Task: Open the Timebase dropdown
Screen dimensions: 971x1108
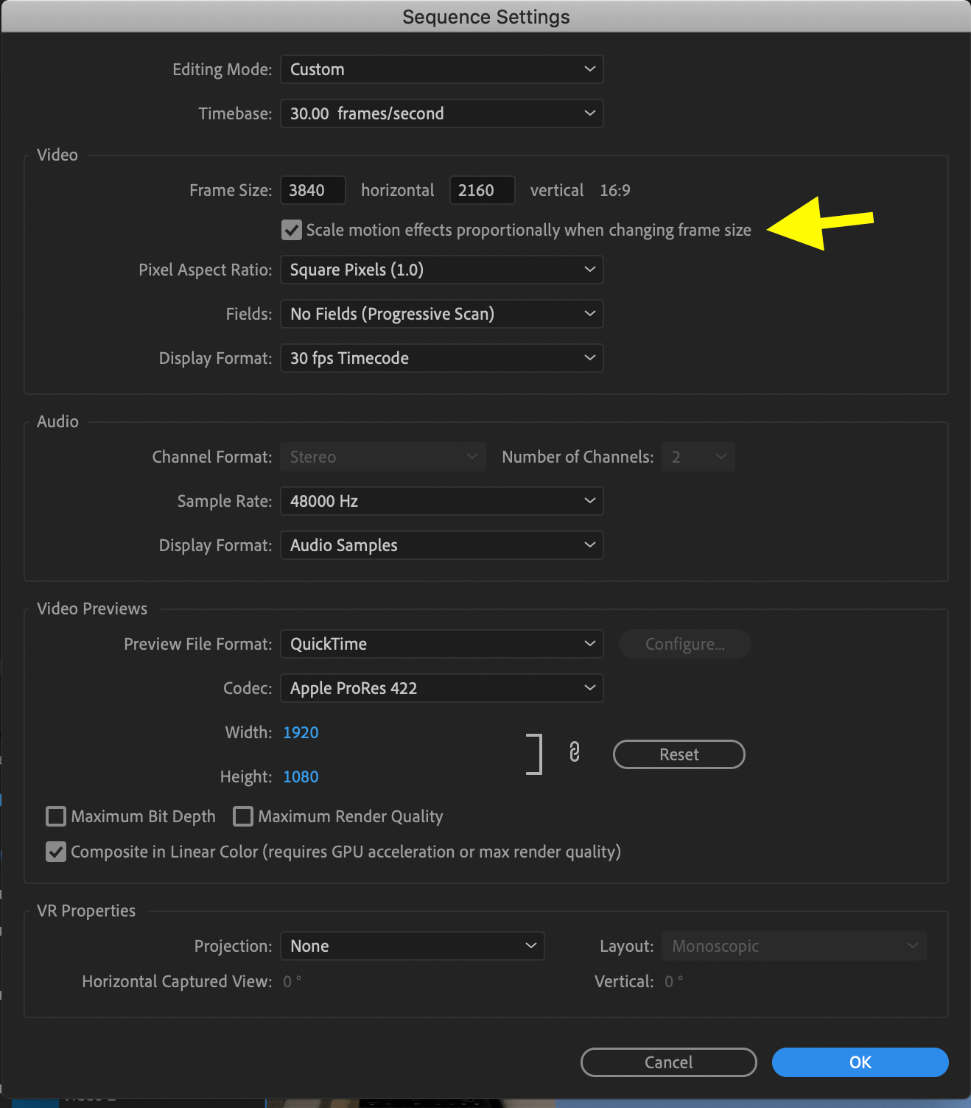Action: tap(441, 113)
